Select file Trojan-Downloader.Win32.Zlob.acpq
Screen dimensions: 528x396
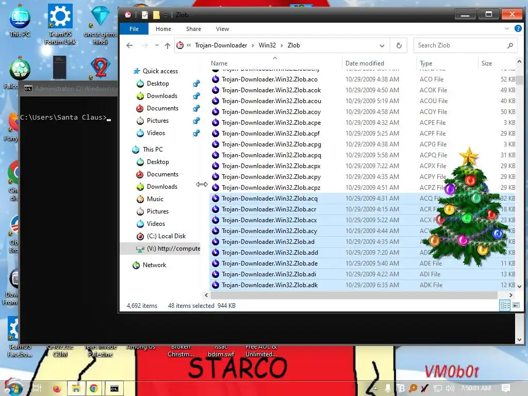point(271,155)
